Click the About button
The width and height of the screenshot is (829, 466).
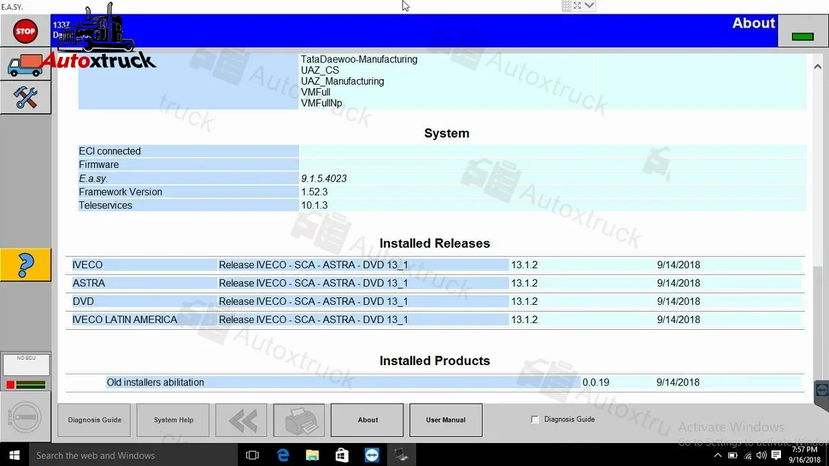point(367,420)
